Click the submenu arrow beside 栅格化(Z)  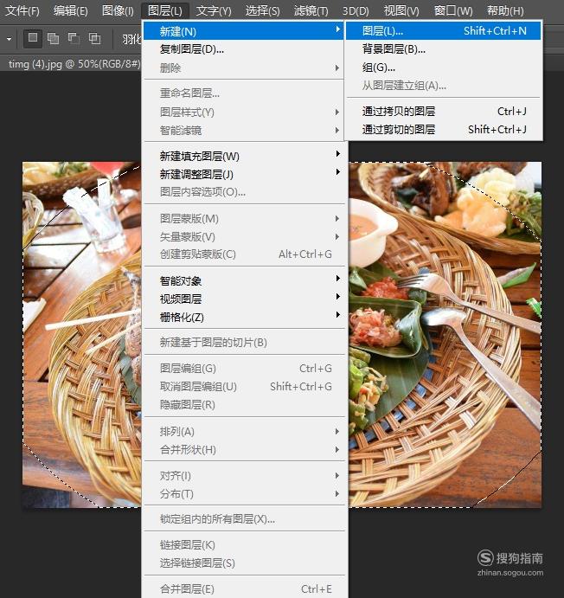337,315
